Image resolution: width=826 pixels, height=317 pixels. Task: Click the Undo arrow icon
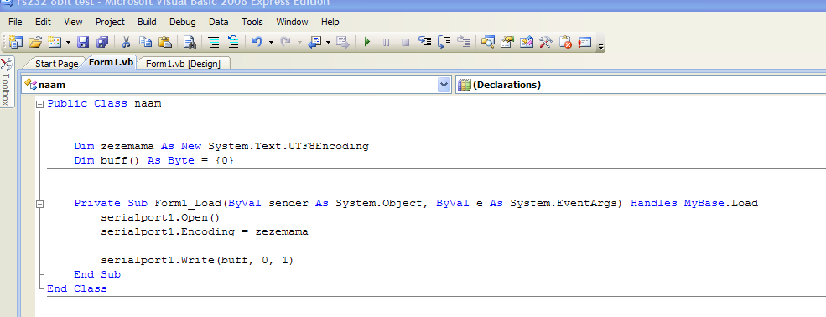pos(257,42)
